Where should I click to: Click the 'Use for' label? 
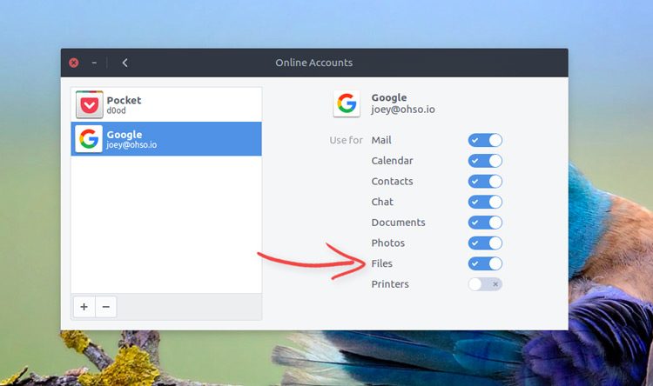point(346,140)
